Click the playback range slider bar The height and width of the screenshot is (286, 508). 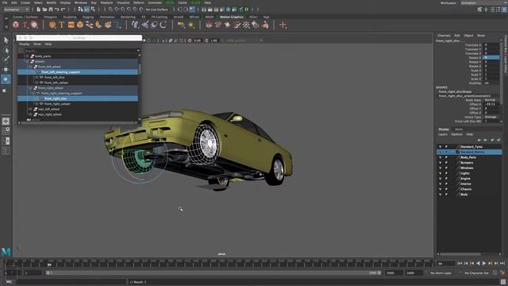click(x=214, y=273)
